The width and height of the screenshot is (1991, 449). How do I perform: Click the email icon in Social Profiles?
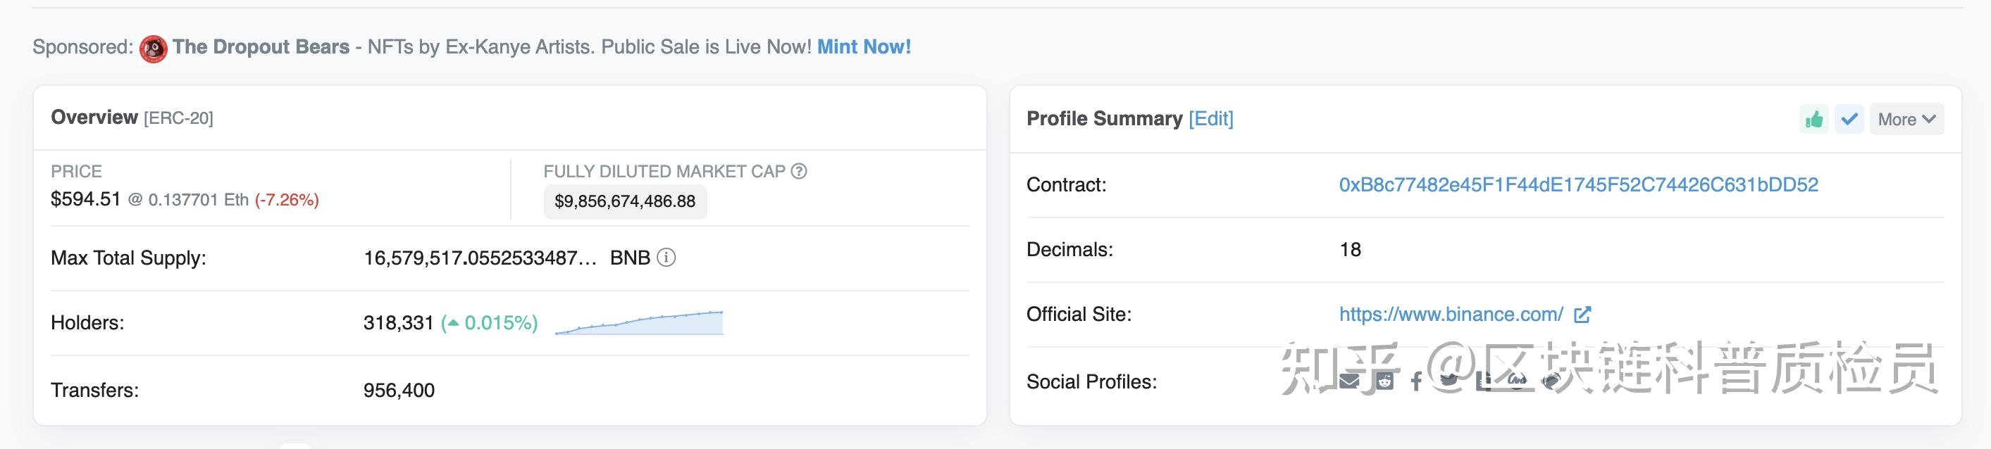tap(1349, 381)
